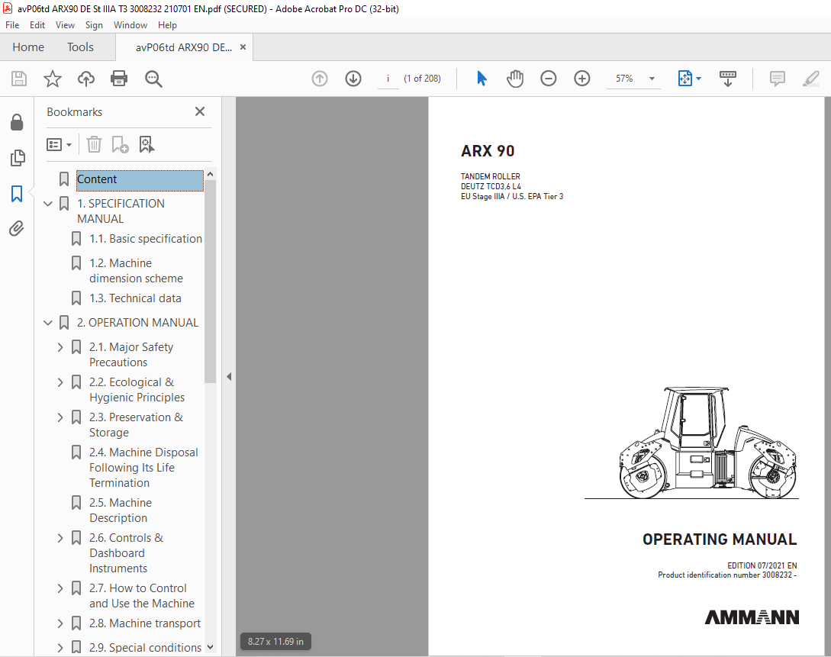Expand 2.2. Ecological & Hygienic Principles
Screen dimensions: 831x657
pos(60,382)
